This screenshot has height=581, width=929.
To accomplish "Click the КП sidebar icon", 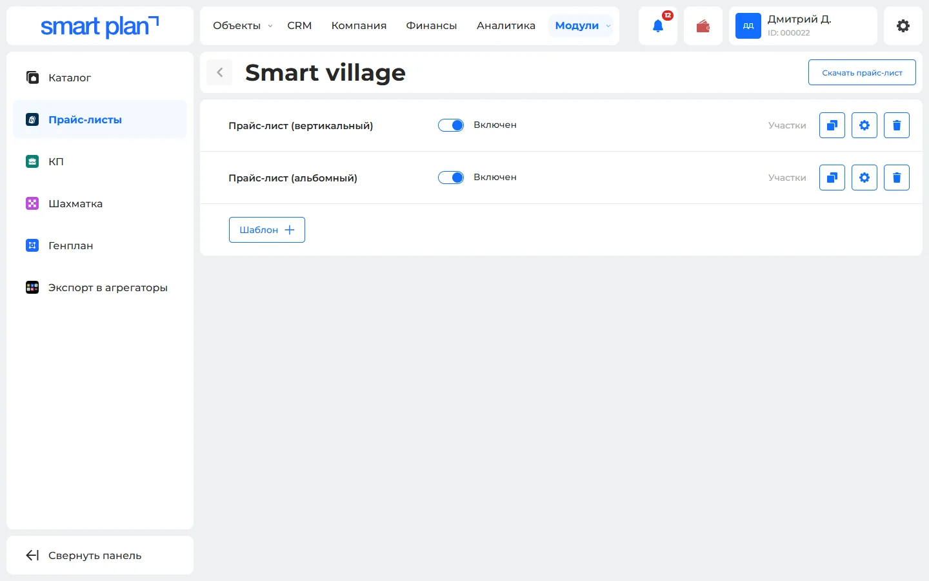I will pos(32,161).
